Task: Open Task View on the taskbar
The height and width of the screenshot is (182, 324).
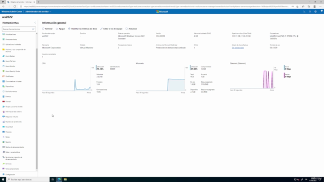Action: pos(53,179)
